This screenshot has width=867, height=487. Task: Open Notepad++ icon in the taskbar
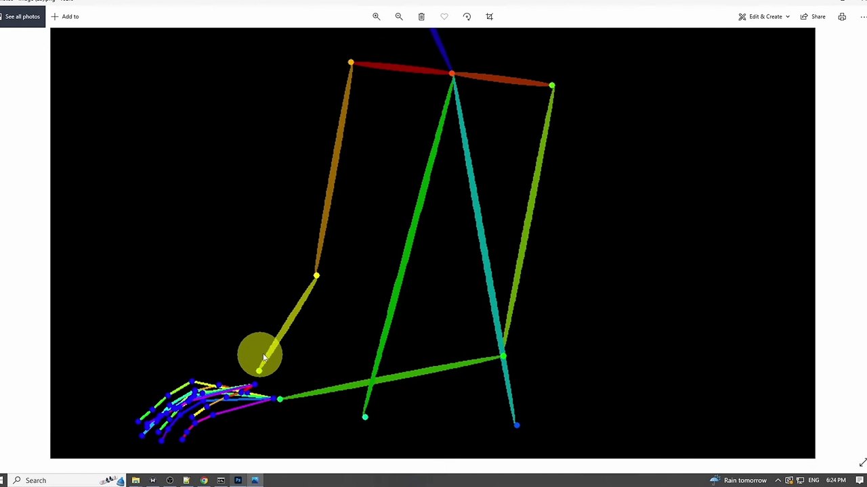click(x=186, y=480)
